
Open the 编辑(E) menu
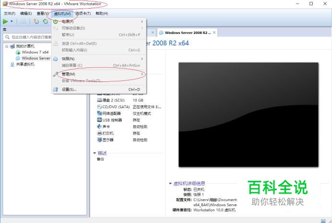[x=26, y=13]
